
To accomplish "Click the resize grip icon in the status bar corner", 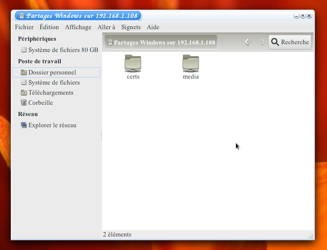I will (x=311, y=237).
